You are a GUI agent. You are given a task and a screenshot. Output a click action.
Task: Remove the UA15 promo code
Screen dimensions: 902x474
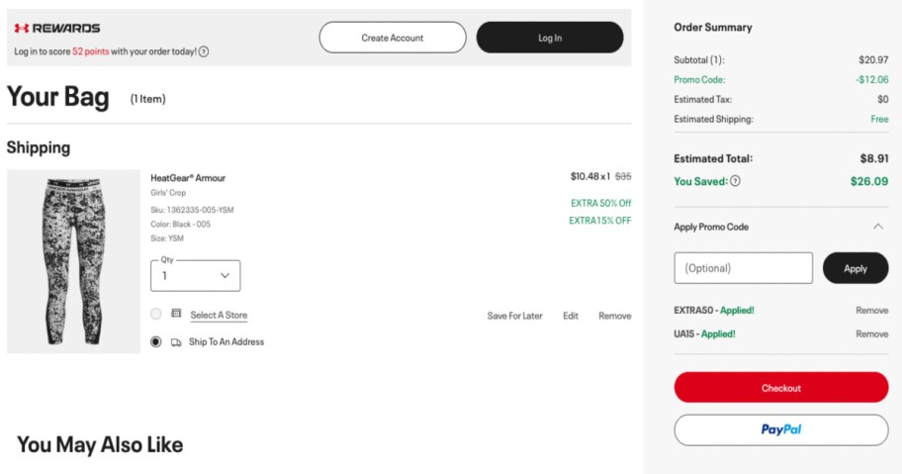pos(872,333)
